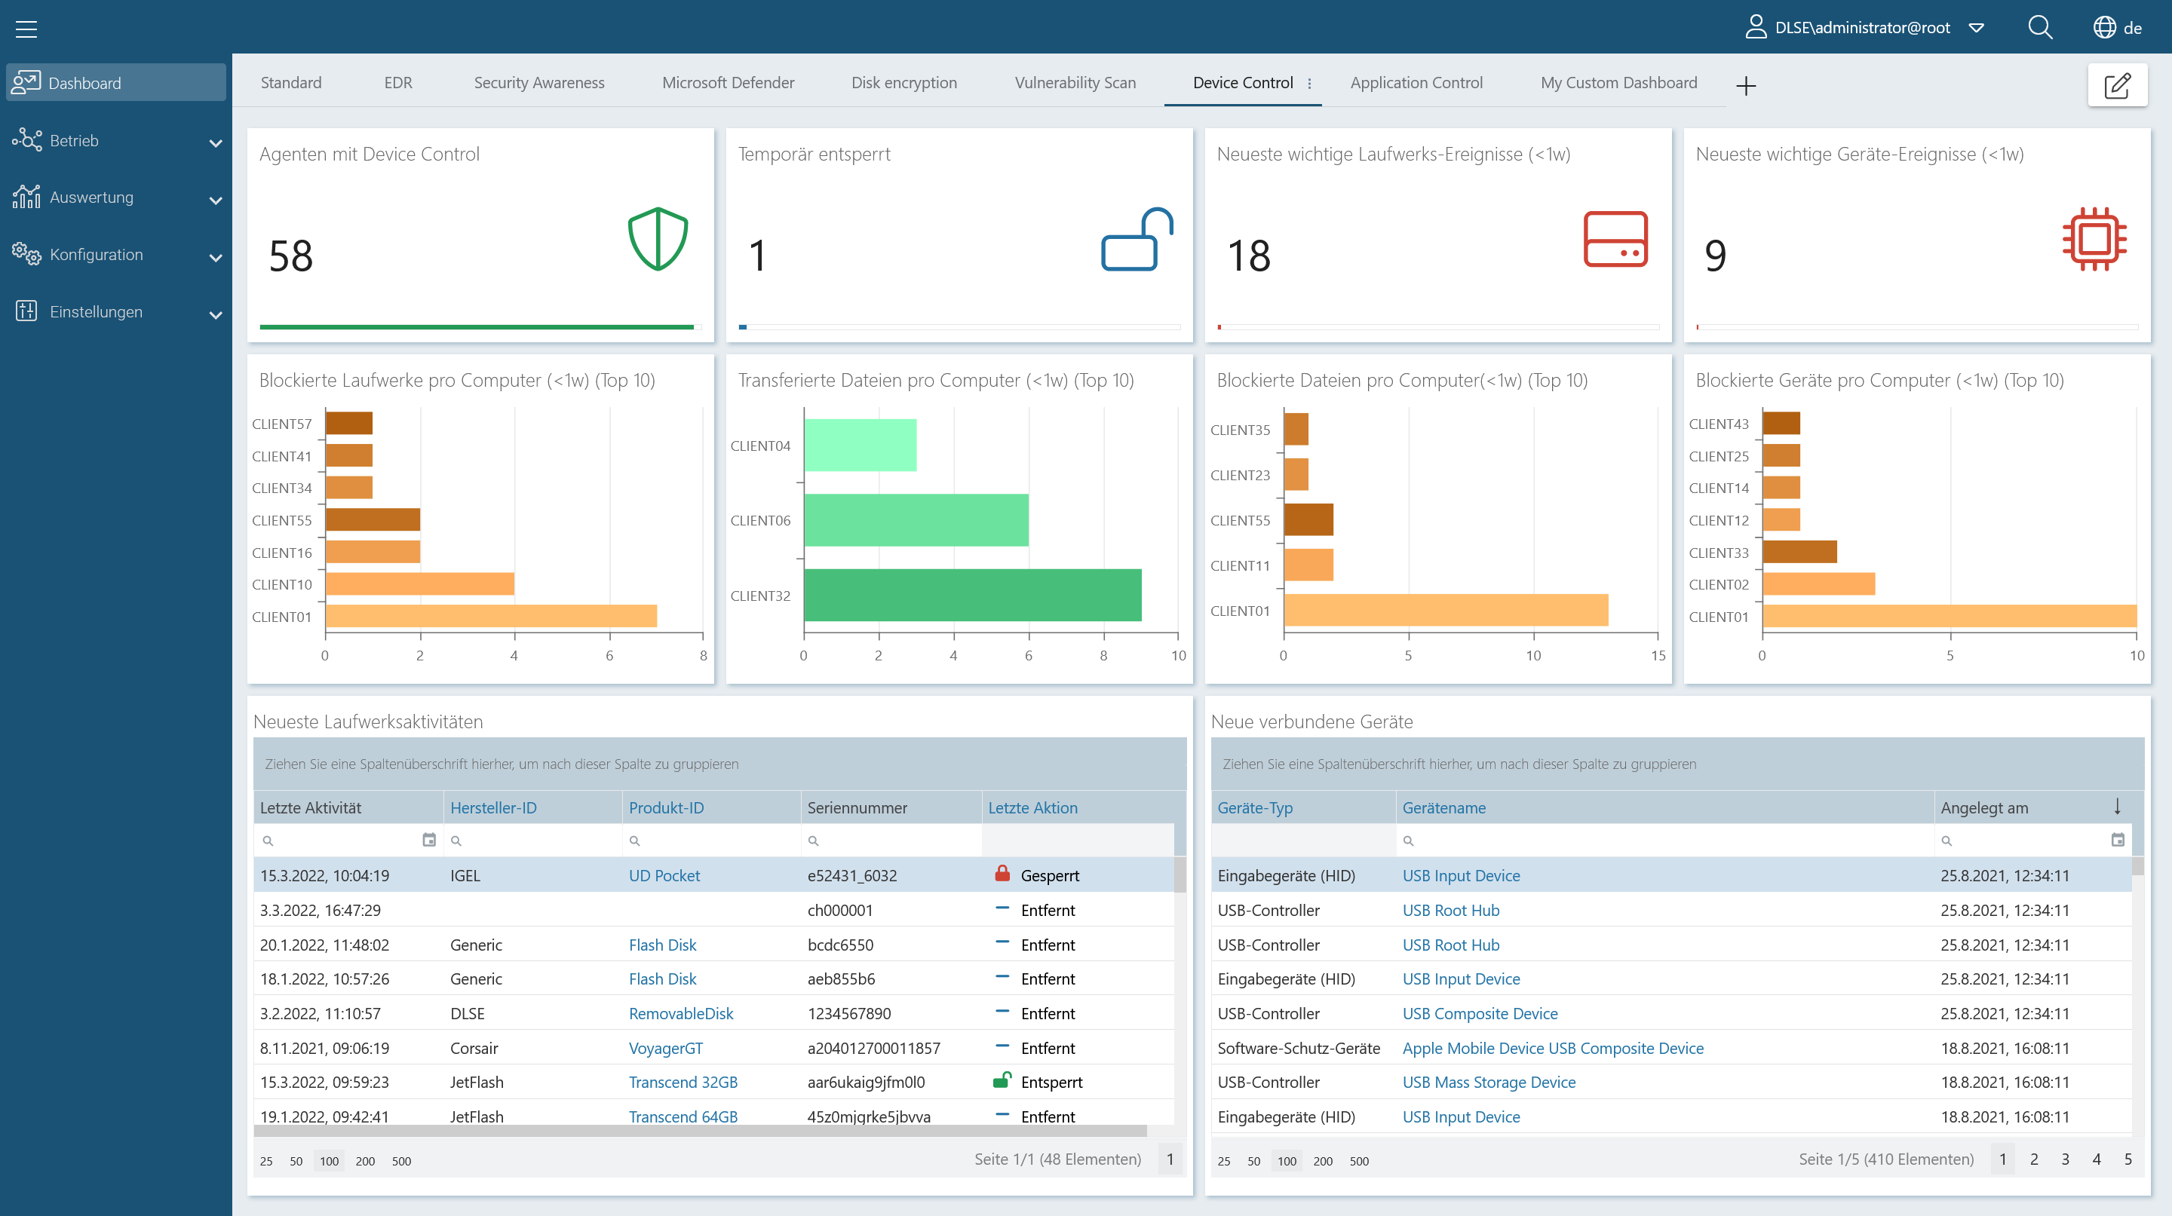The image size is (2172, 1216).
Task: Click search icon in Seriennummer filter
Action: pyautogui.click(x=814, y=841)
